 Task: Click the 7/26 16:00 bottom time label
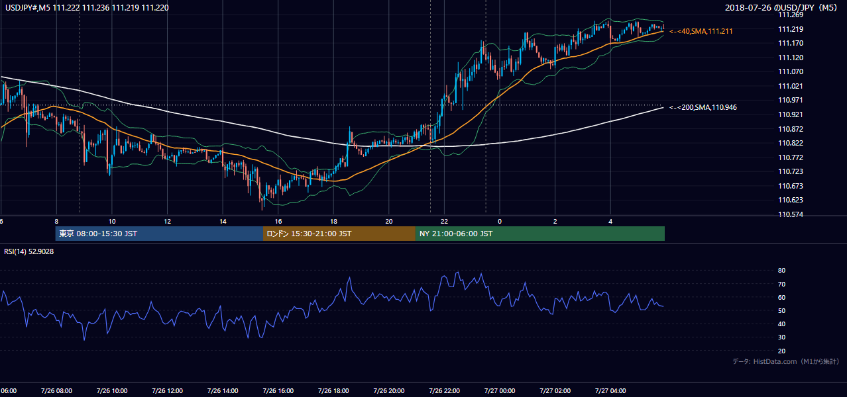[x=278, y=390]
